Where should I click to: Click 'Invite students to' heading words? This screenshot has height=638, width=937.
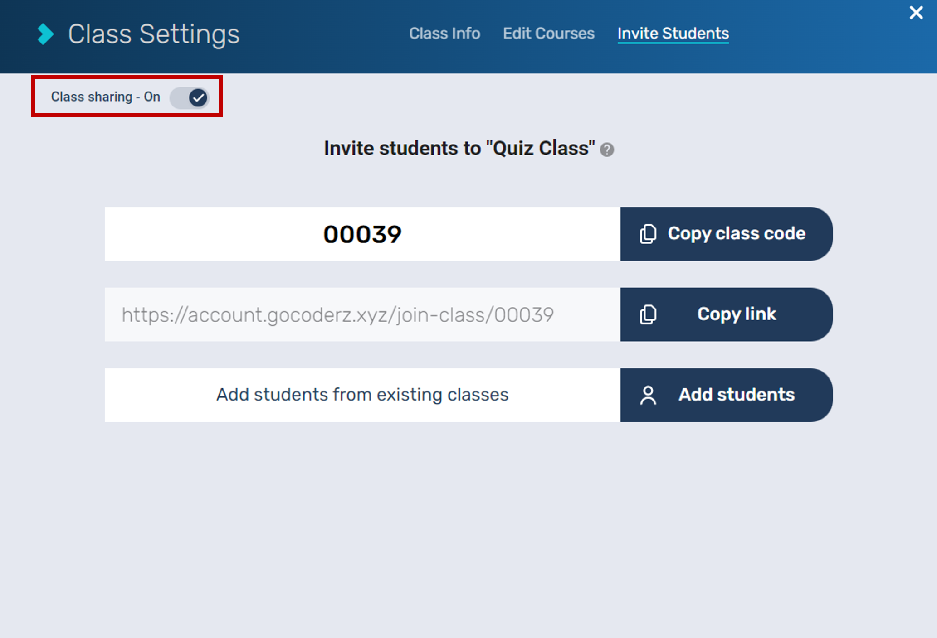coord(402,149)
